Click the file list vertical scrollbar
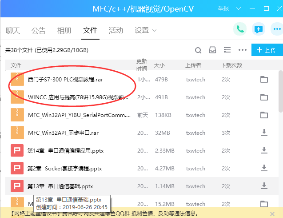Screen dimensions: 283x218 [x=281, y=91]
